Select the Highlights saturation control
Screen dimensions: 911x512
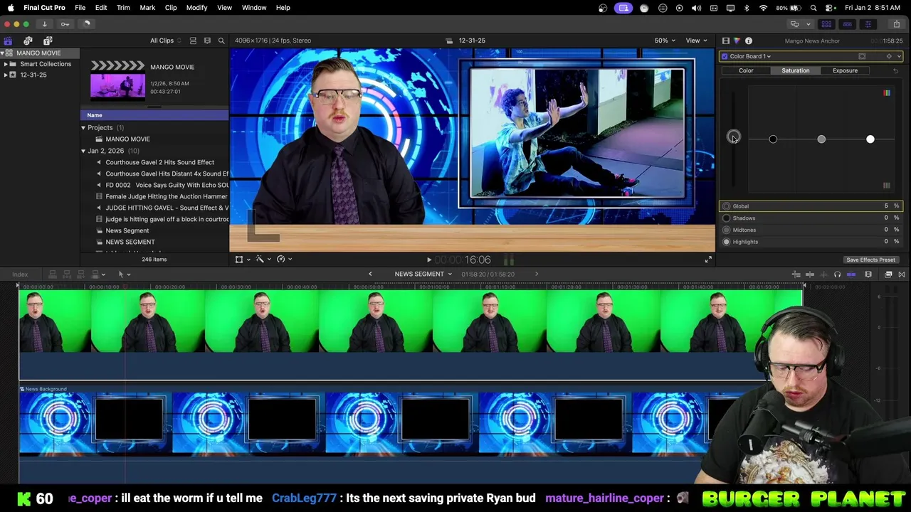point(727,242)
